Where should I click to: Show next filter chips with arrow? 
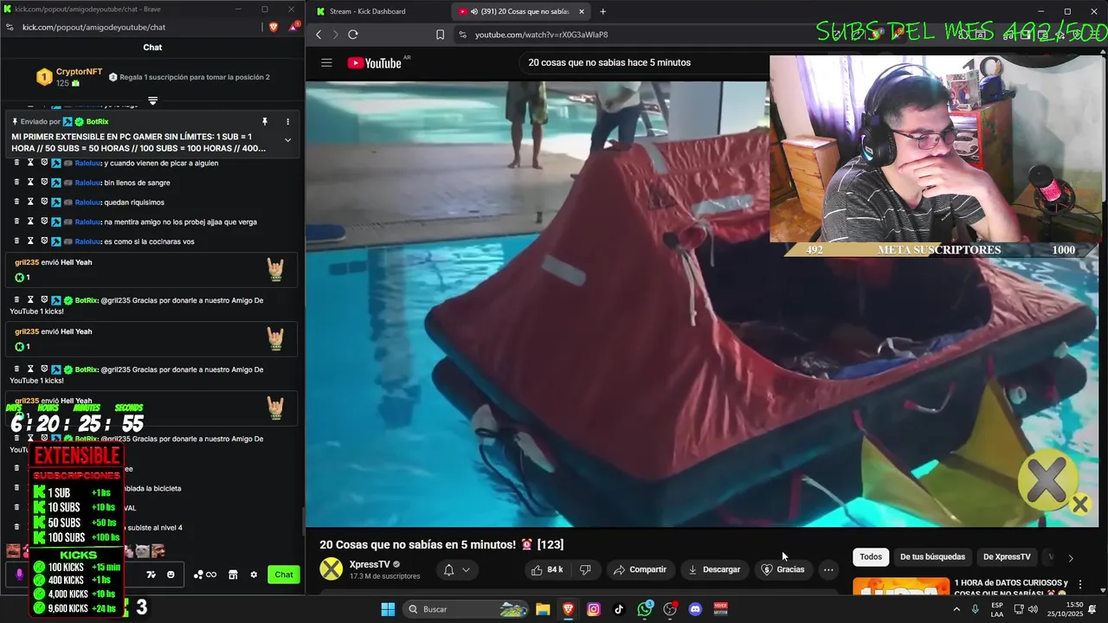pos(1071,558)
